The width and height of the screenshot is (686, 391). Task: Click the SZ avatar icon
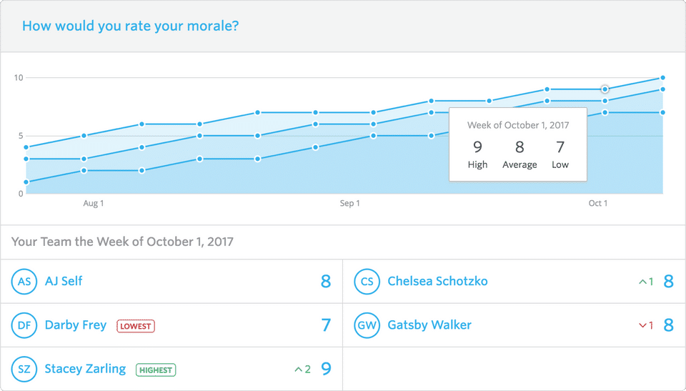click(x=24, y=370)
